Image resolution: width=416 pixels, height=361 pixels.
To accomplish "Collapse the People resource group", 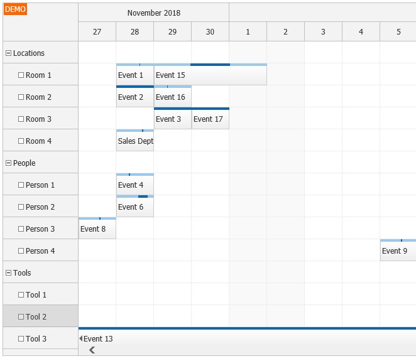I will [x=8, y=163].
